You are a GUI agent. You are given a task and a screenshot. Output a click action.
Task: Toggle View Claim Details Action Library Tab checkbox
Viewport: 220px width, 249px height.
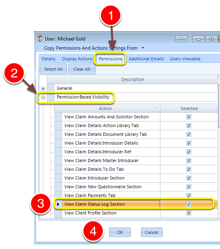point(189,125)
